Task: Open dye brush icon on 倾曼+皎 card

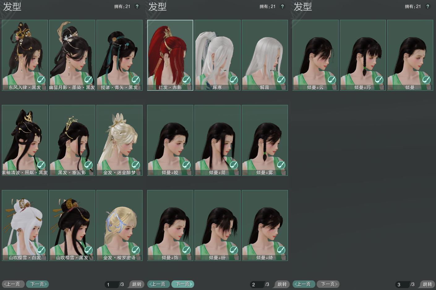Action: 186,165
